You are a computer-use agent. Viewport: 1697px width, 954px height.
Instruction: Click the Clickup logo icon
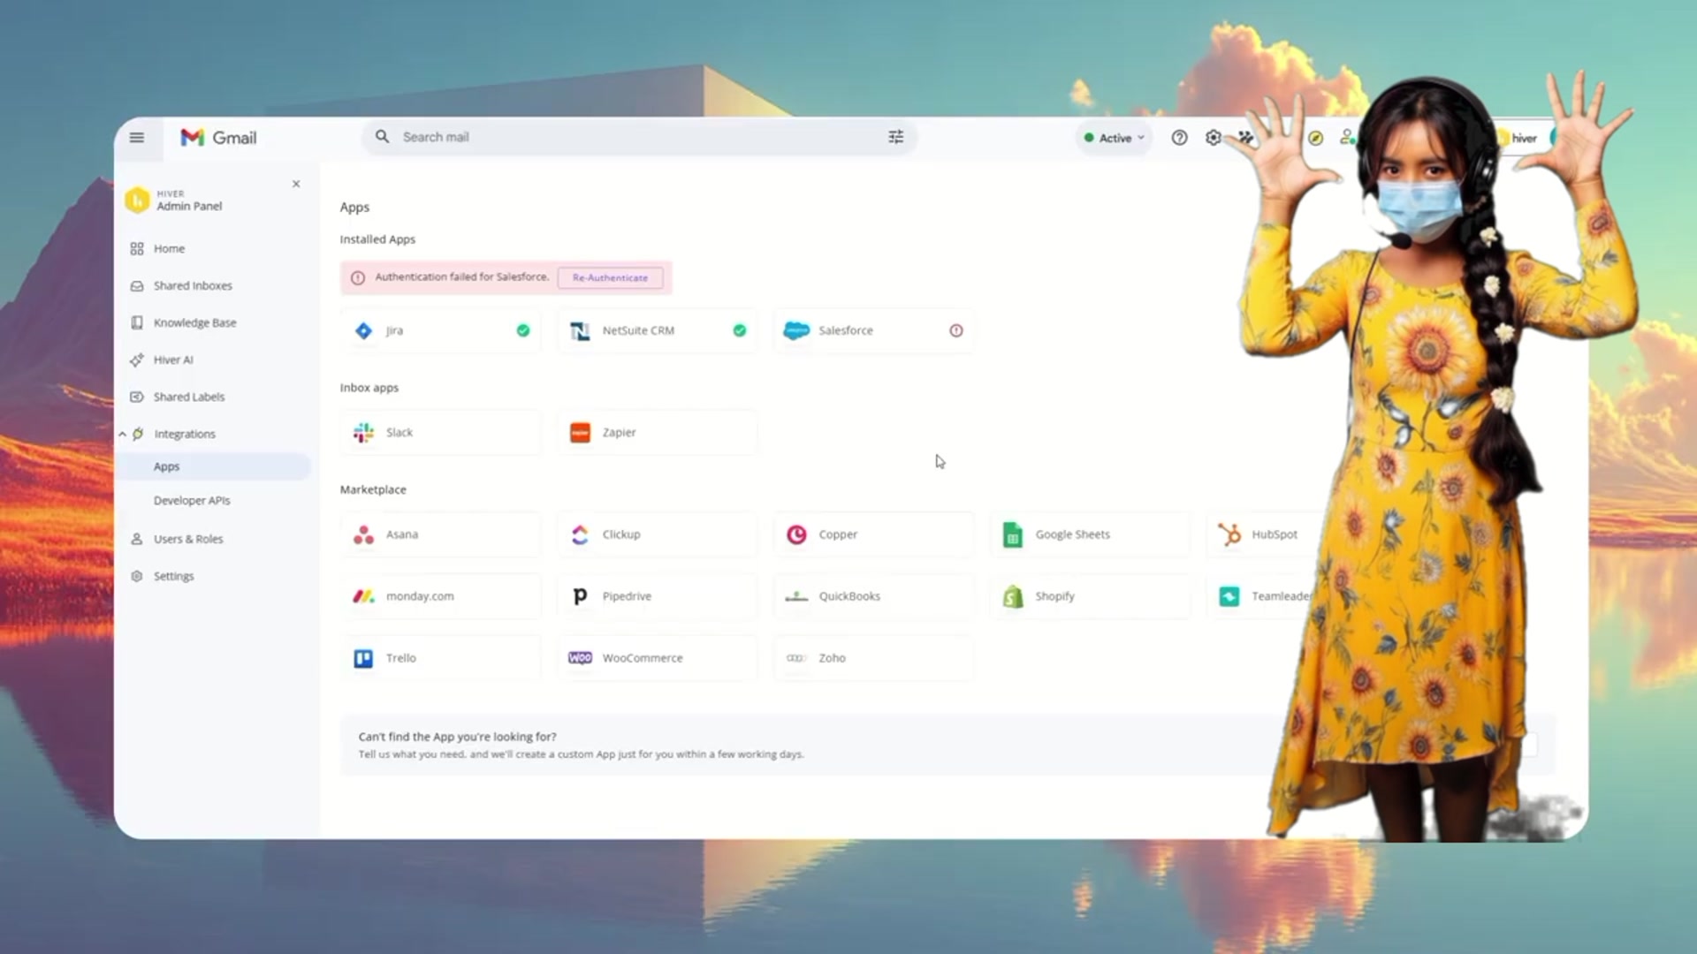tap(580, 534)
